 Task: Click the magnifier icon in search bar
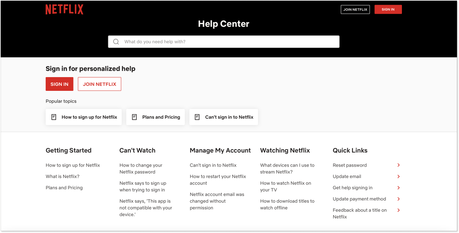tap(116, 42)
